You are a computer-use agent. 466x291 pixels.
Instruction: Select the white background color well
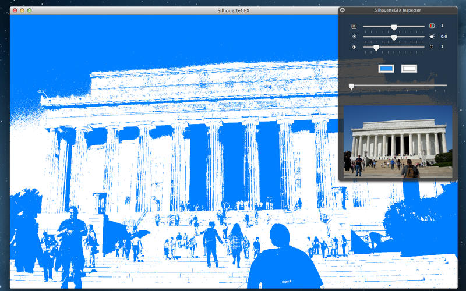pos(409,69)
